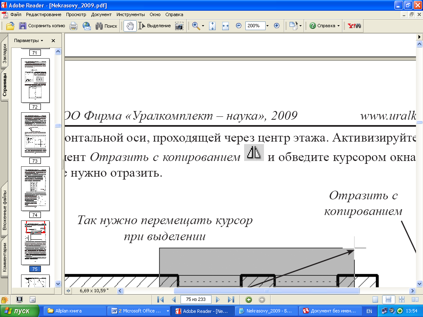Image resolution: width=423 pixels, height=317 pixels.
Task: Select the Zoom In magnifier tool
Action: tap(196, 26)
